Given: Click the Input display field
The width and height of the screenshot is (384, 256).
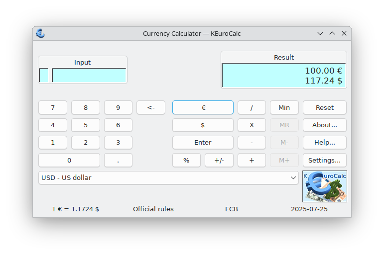Looking at the screenshot, I should [89, 76].
